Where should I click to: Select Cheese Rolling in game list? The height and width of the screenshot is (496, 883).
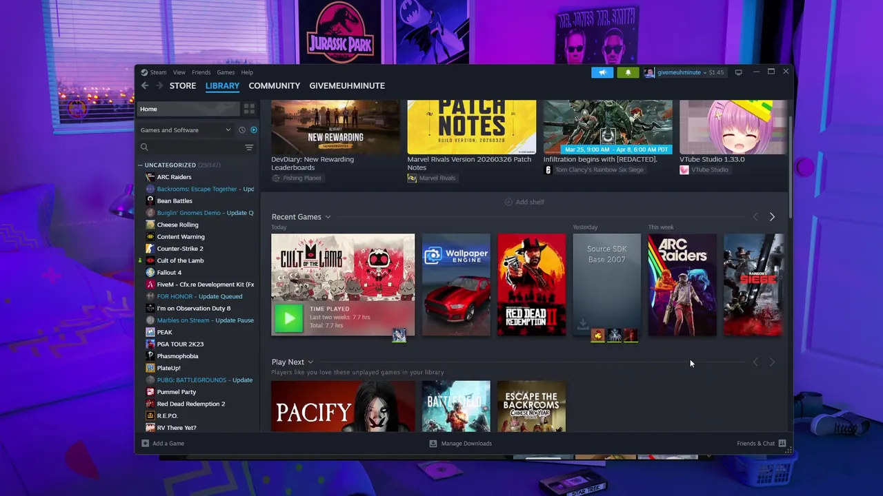click(x=177, y=225)
